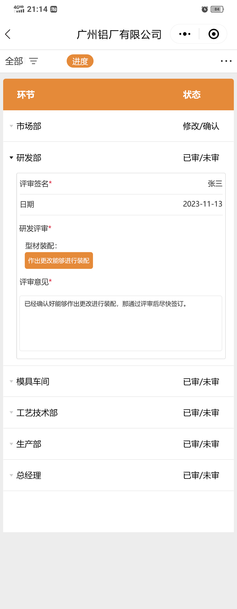
Task: Select the 进度 tab
Action: tap(80, 61)
